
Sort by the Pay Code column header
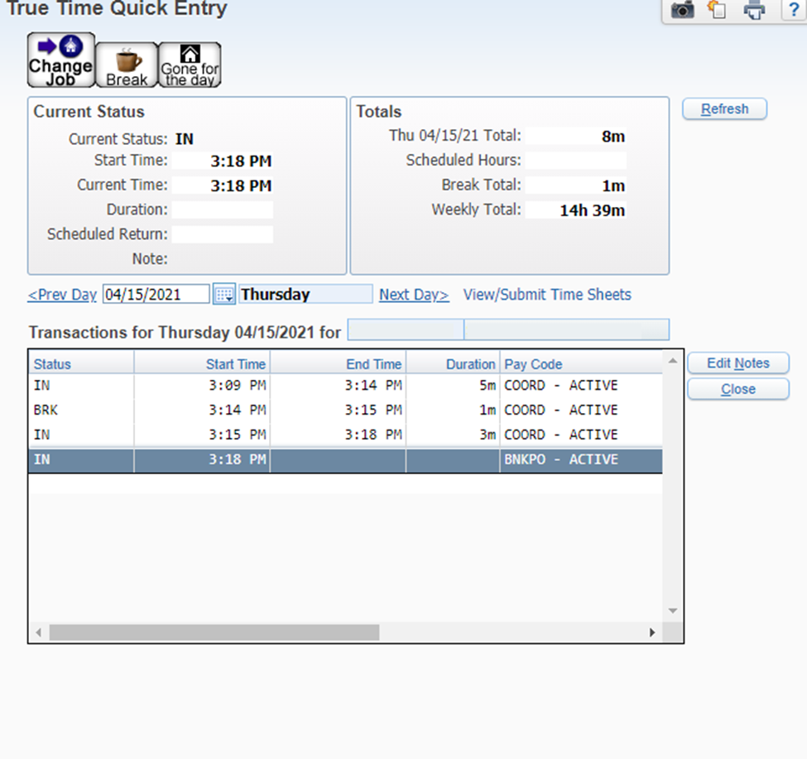click(581, 364)
